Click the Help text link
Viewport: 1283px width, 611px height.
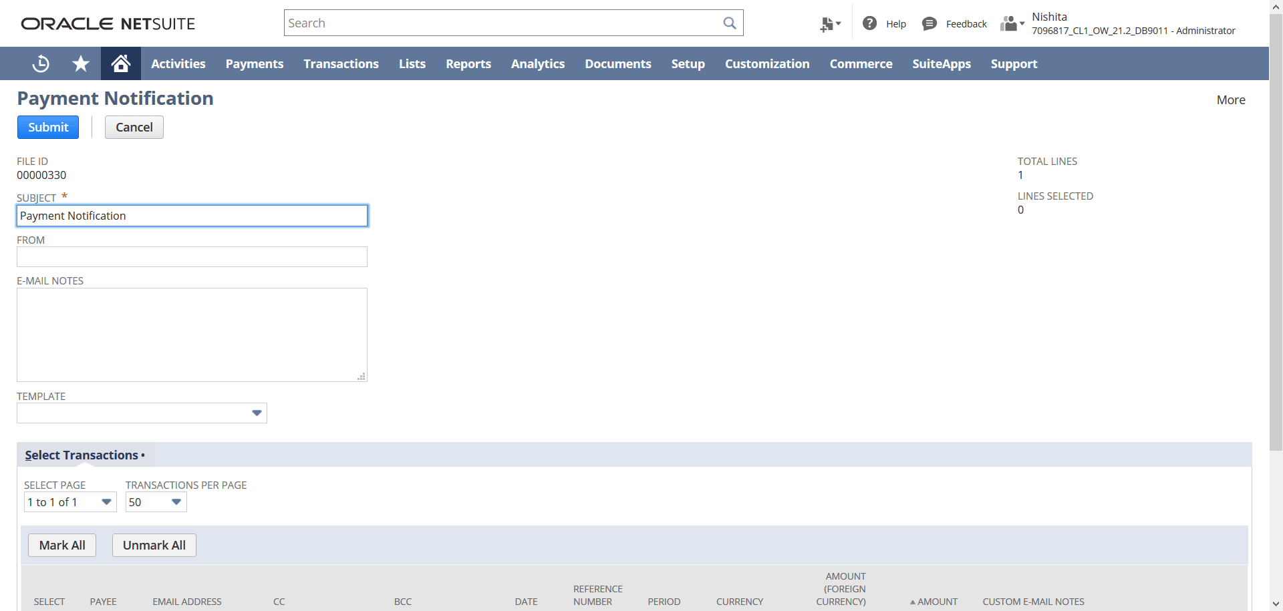click(896, 24)
